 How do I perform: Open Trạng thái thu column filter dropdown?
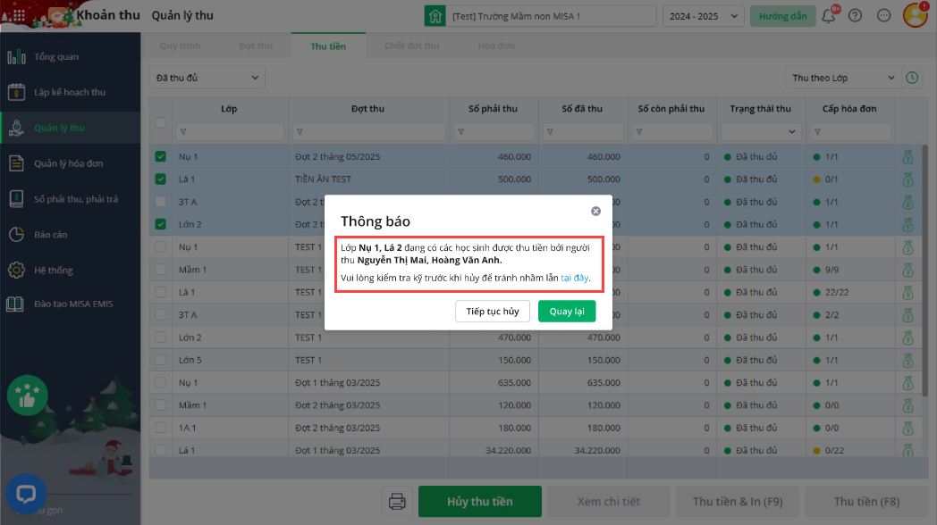pyautogui.click(x=761, y=131)
